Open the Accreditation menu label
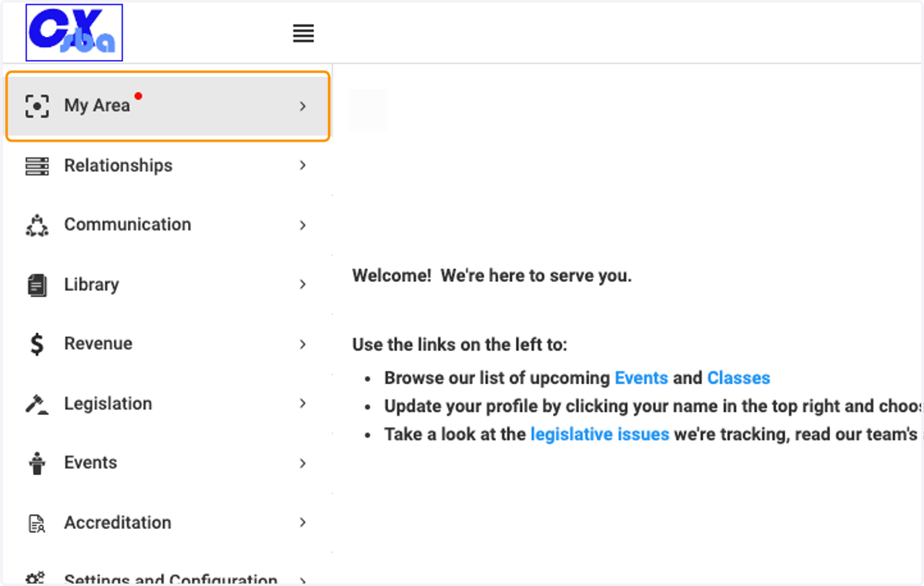 (x=118, y=522)
